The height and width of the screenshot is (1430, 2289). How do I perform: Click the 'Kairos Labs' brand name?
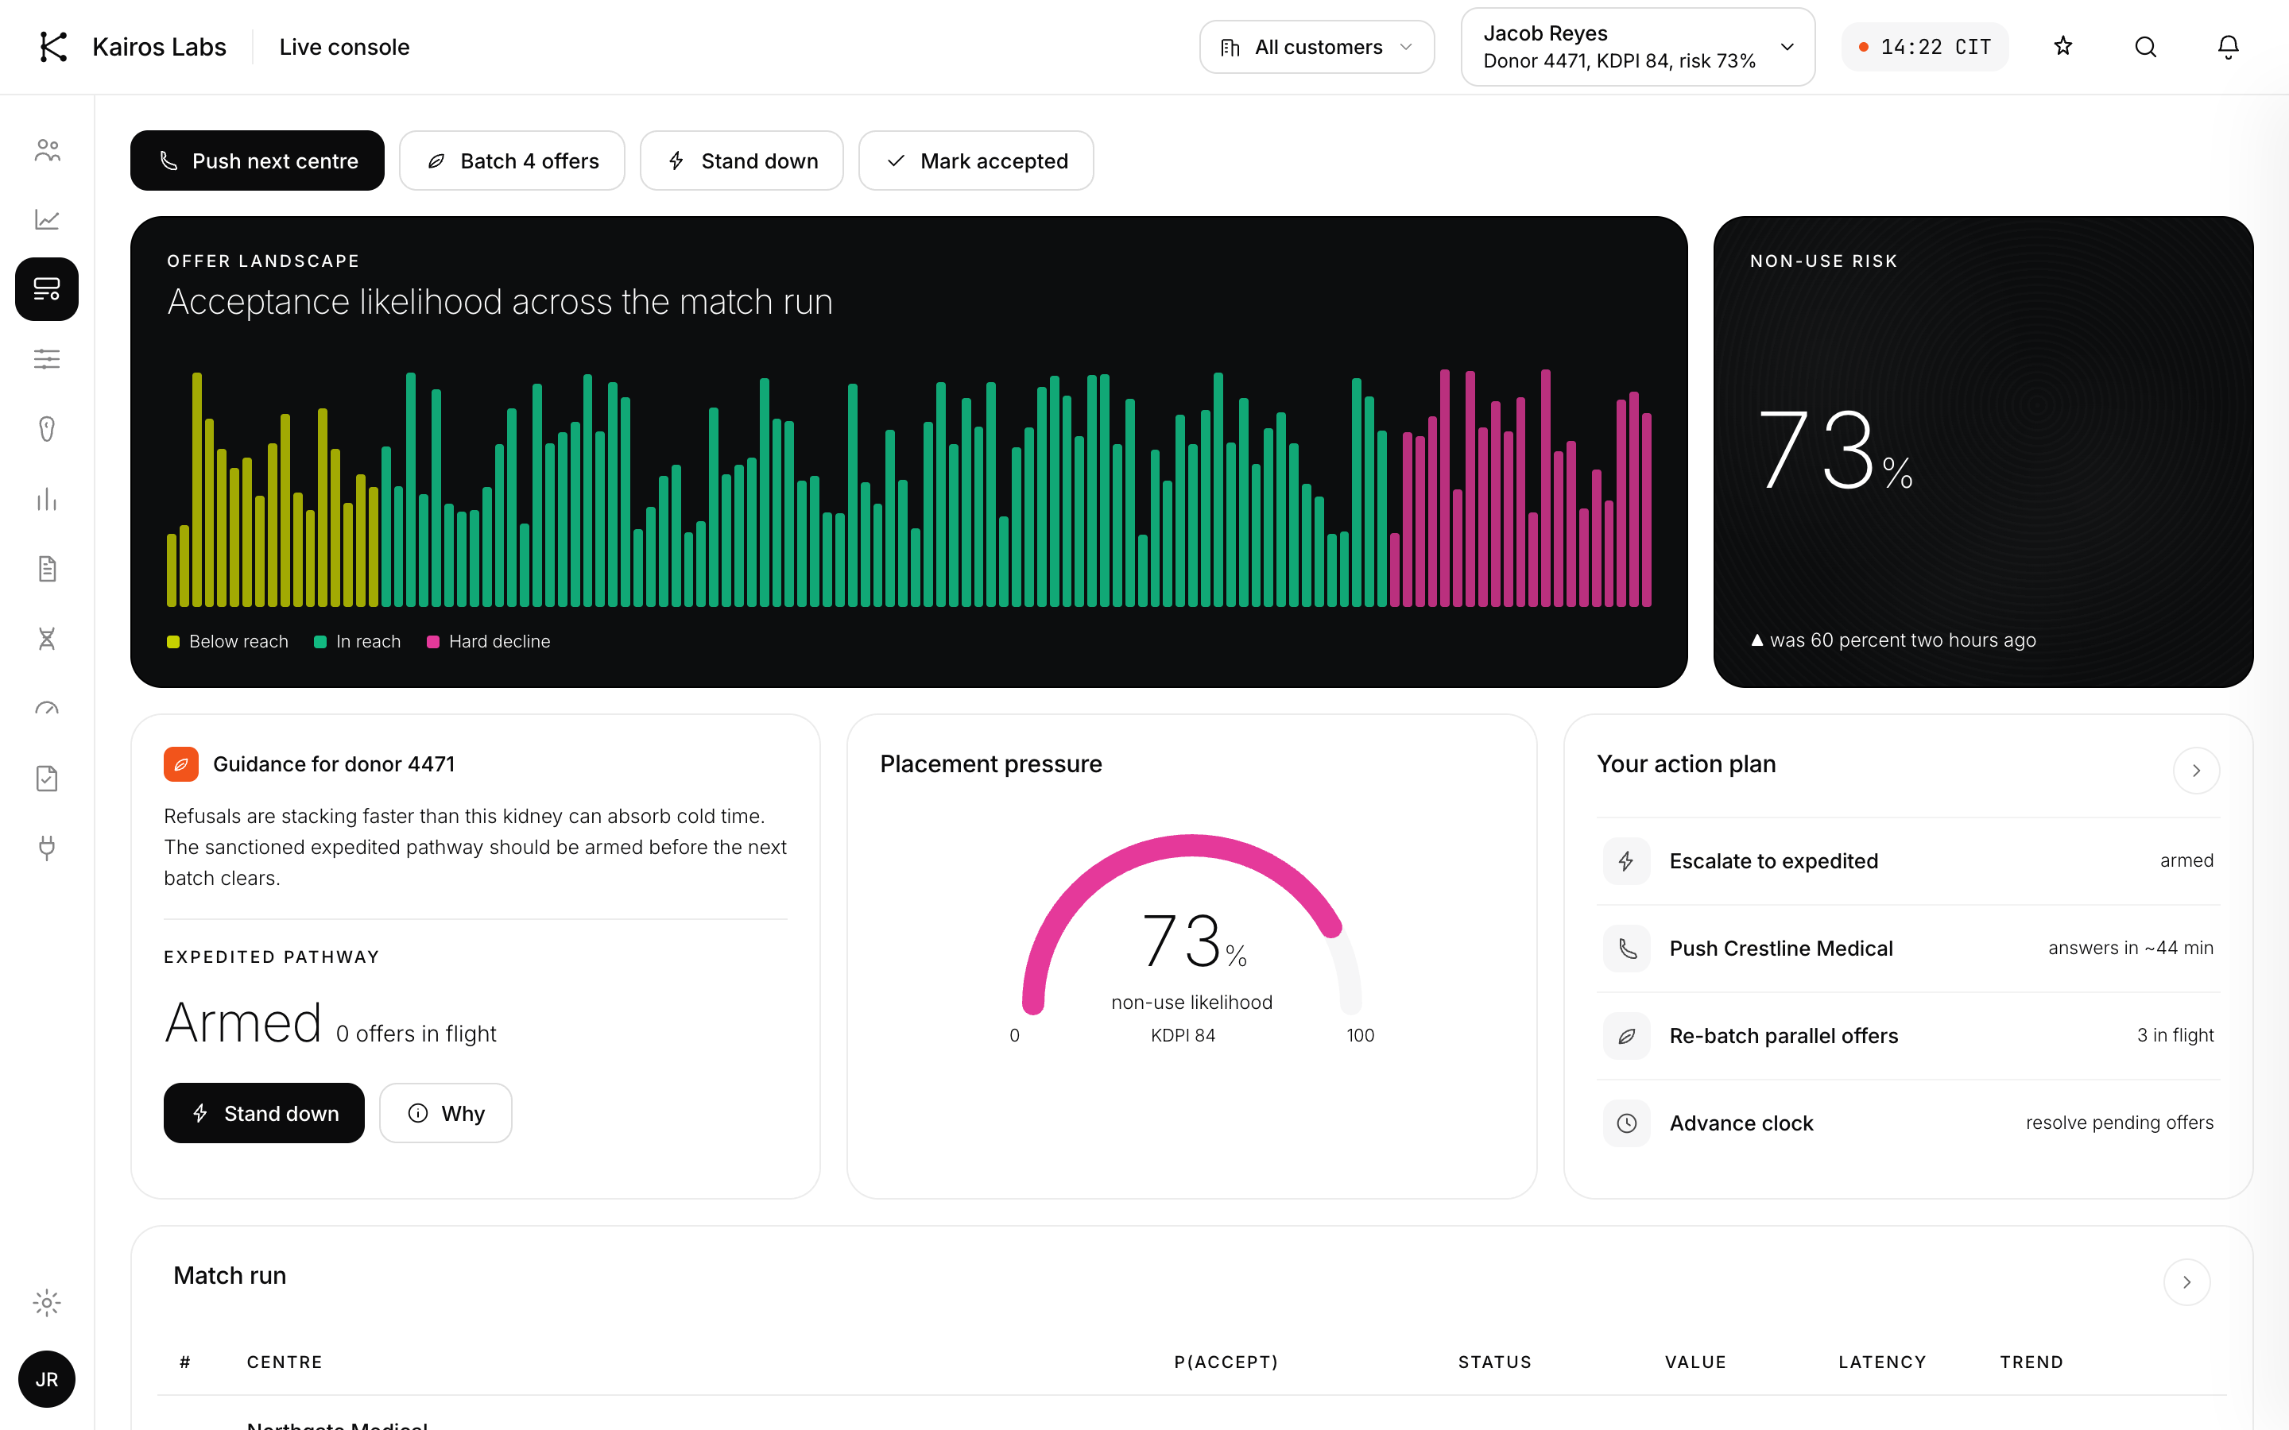click(159, 48)
